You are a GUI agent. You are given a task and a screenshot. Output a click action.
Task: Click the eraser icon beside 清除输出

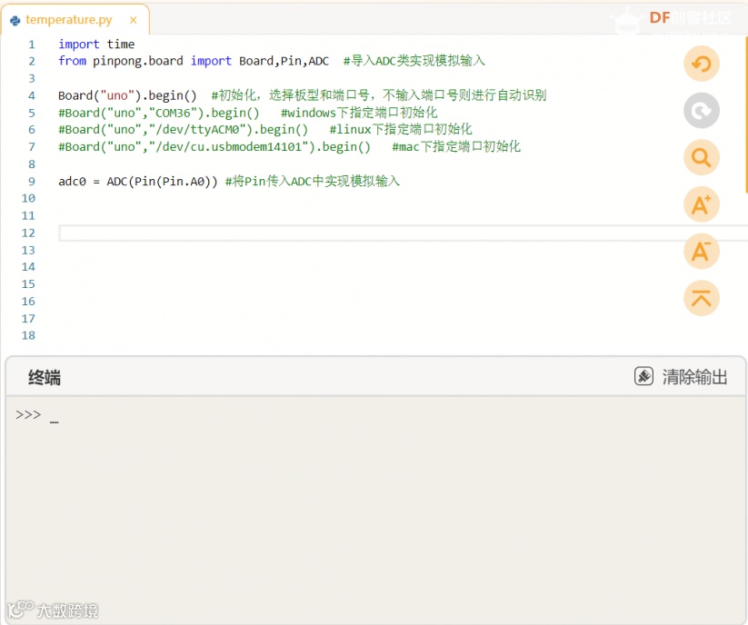(x=643, y=376)
